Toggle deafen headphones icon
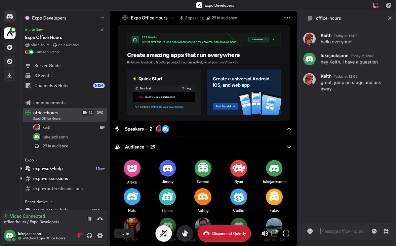The height and width of the screenshot is (246, 396). [89, 235]
